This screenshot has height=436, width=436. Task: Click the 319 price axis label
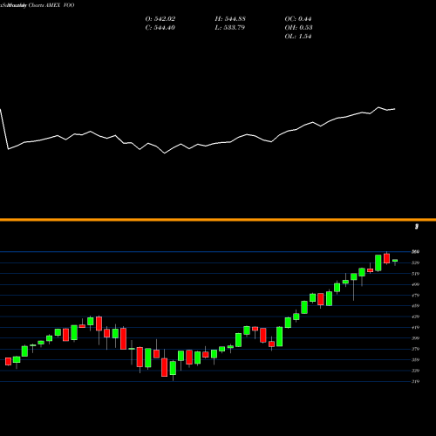coord(416,381)
